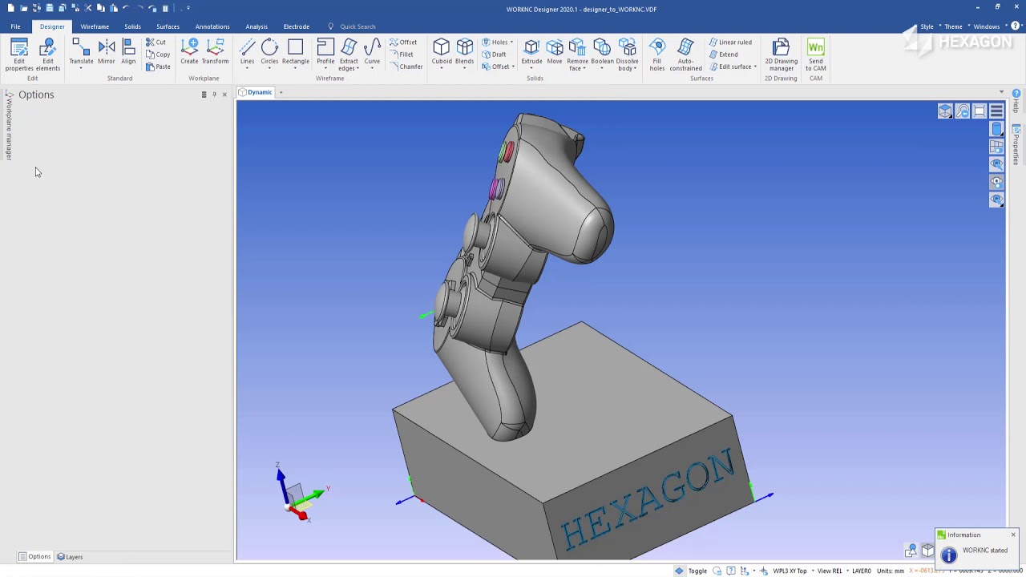1026x577 pixels.
Task: Switch to the Annotations ribbon tab
Action: (212, 26)
